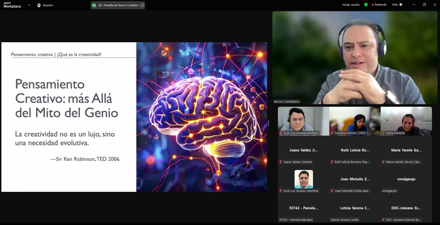Click muted mic icon for Carolina Gómez
Screen dimensions: 440x225
tap(332, 133)
